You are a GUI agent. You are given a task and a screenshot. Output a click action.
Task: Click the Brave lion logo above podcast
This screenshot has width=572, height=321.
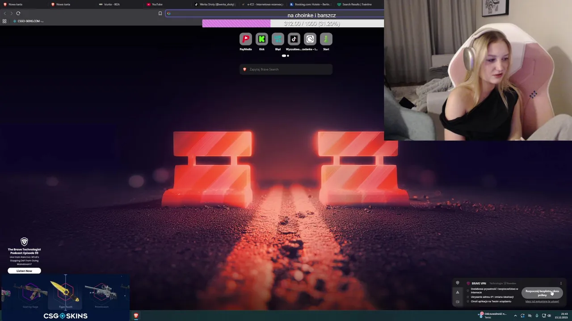point(24,242)
